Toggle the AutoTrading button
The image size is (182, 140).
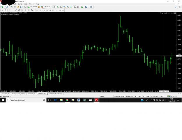[x=46, y=7]
